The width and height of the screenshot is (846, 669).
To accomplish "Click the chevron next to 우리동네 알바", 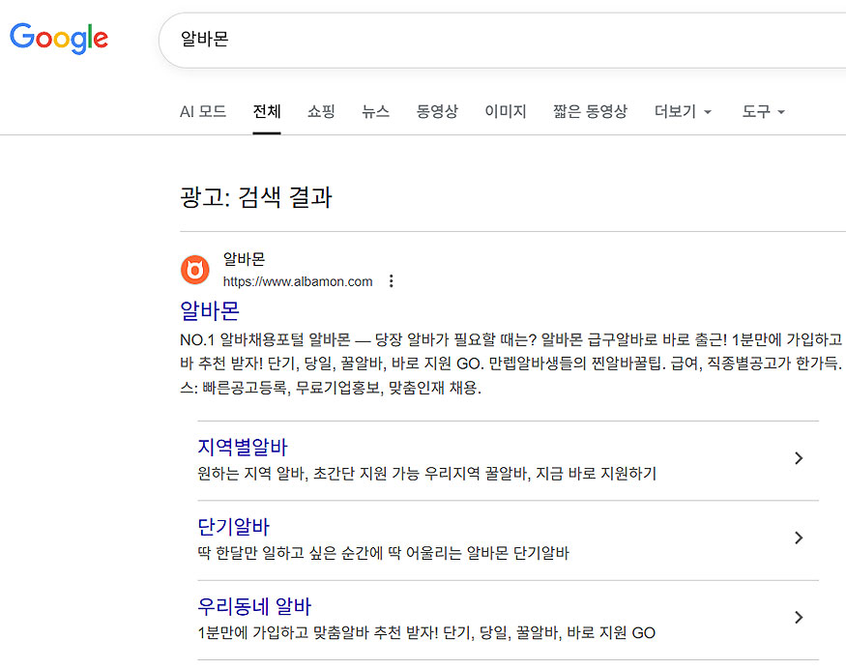I will click(x=799, y=617).
